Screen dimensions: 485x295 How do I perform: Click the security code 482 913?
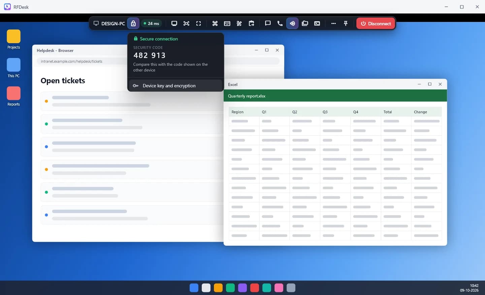click(150, 55)
